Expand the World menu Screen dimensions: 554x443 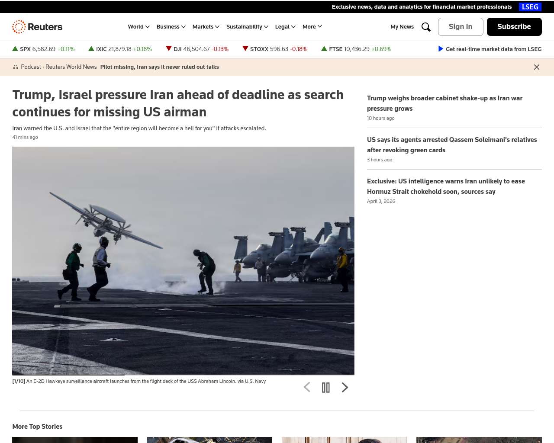pyautogui.click(x=138, y=27)
